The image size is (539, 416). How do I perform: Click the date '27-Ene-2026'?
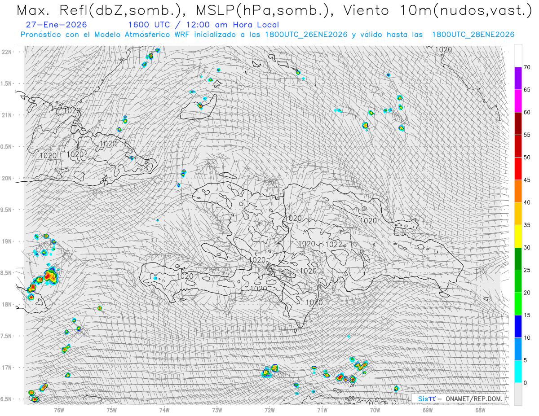[57, 25]
